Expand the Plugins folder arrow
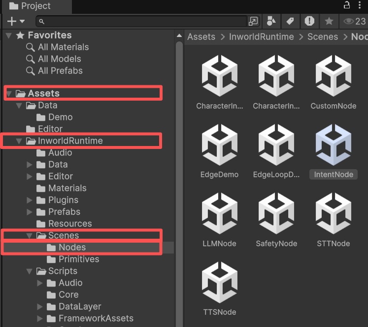The height and width of the screenshot is (327, 368). 30,200
